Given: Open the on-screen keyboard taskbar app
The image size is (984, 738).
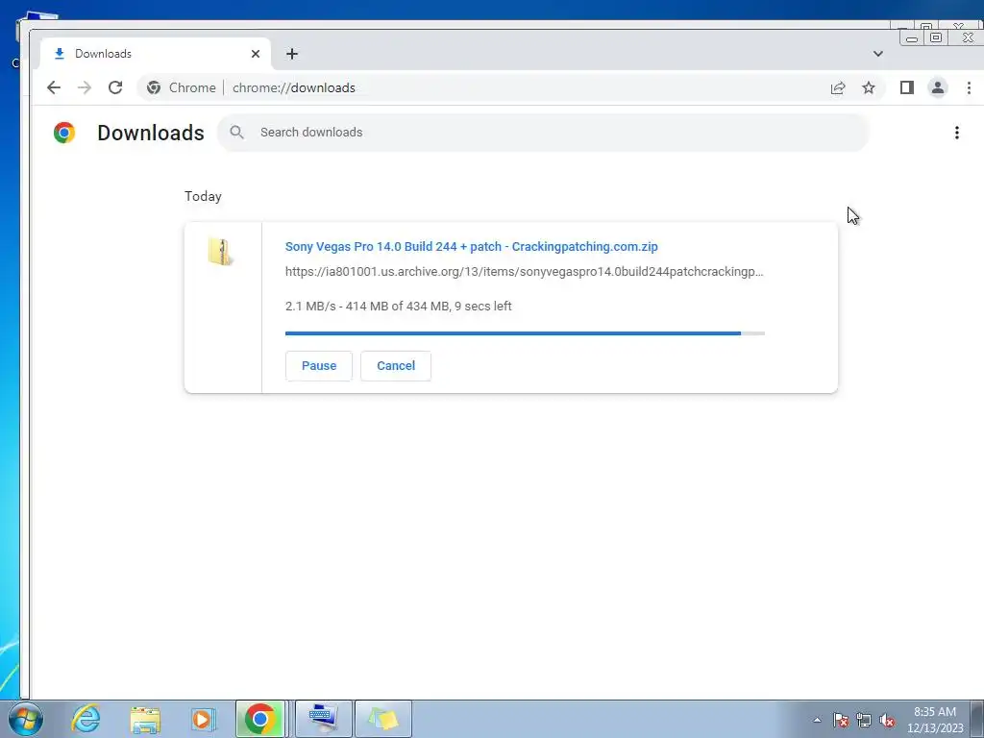Looking at the screenshot, I should point(324,719).
